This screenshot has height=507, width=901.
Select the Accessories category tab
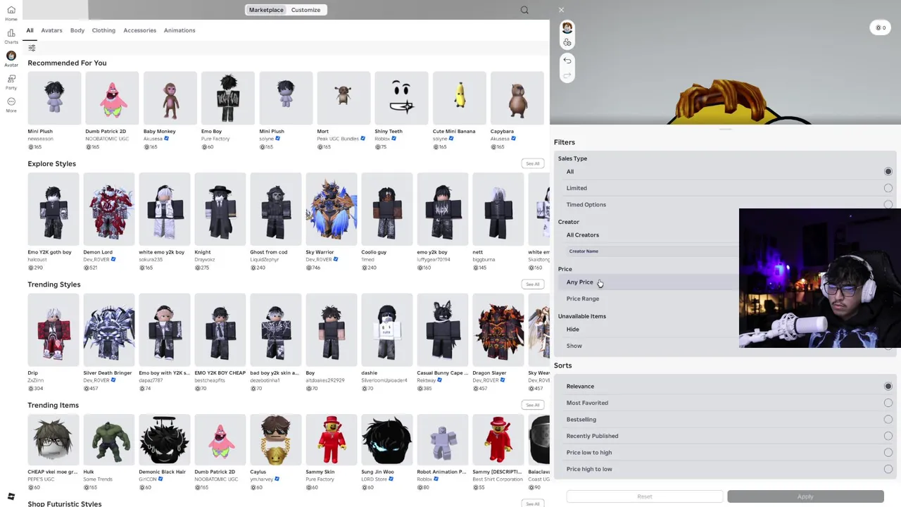(x=139, y=30)
